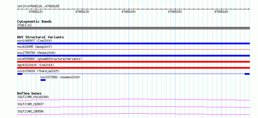This screenshot has height=118, width=258.
Task: Select the thin red nsv833995 variant line
Action: pyautogui.click(x=133, y=49)
